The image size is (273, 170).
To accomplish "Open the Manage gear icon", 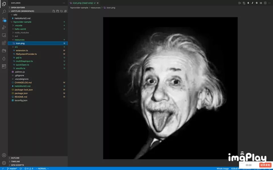I will 4,163.
